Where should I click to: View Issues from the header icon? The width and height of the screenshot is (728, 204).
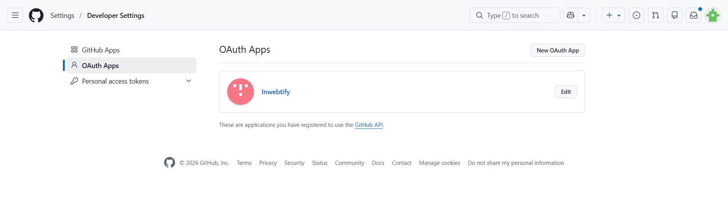click(x=637, y=15)
